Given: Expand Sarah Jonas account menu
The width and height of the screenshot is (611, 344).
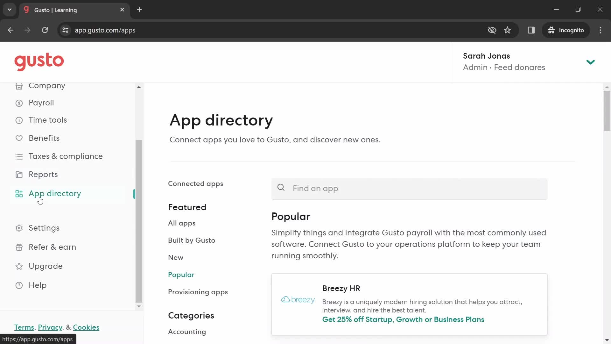Looking at the screenshot, I should tap(590, 62).
